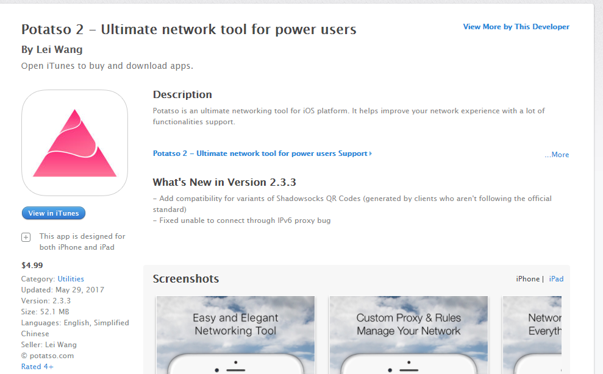Click the By Lei Wang developer name
This screenshot has width=603, height=374.
[52, 50]
